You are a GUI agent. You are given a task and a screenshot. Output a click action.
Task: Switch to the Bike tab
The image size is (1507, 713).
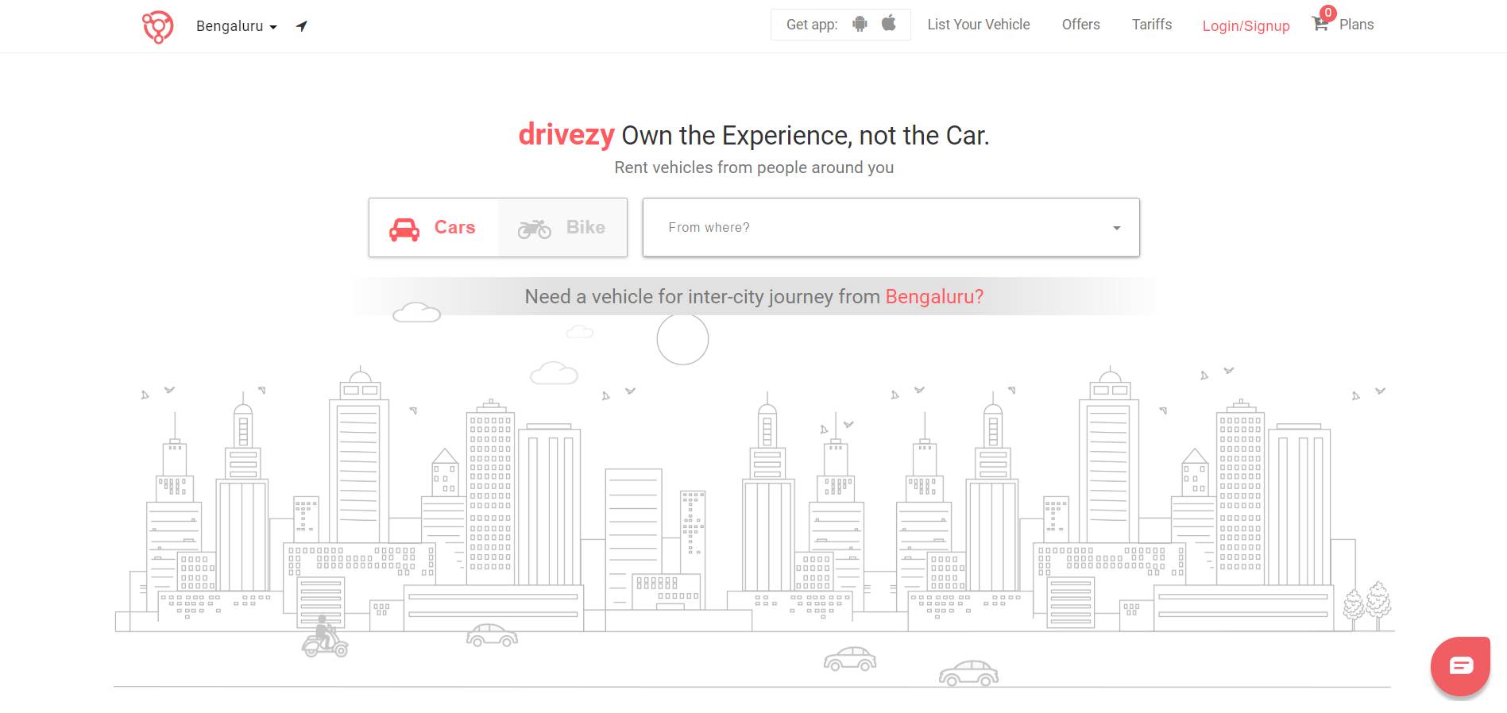click(x=562, y=228)
